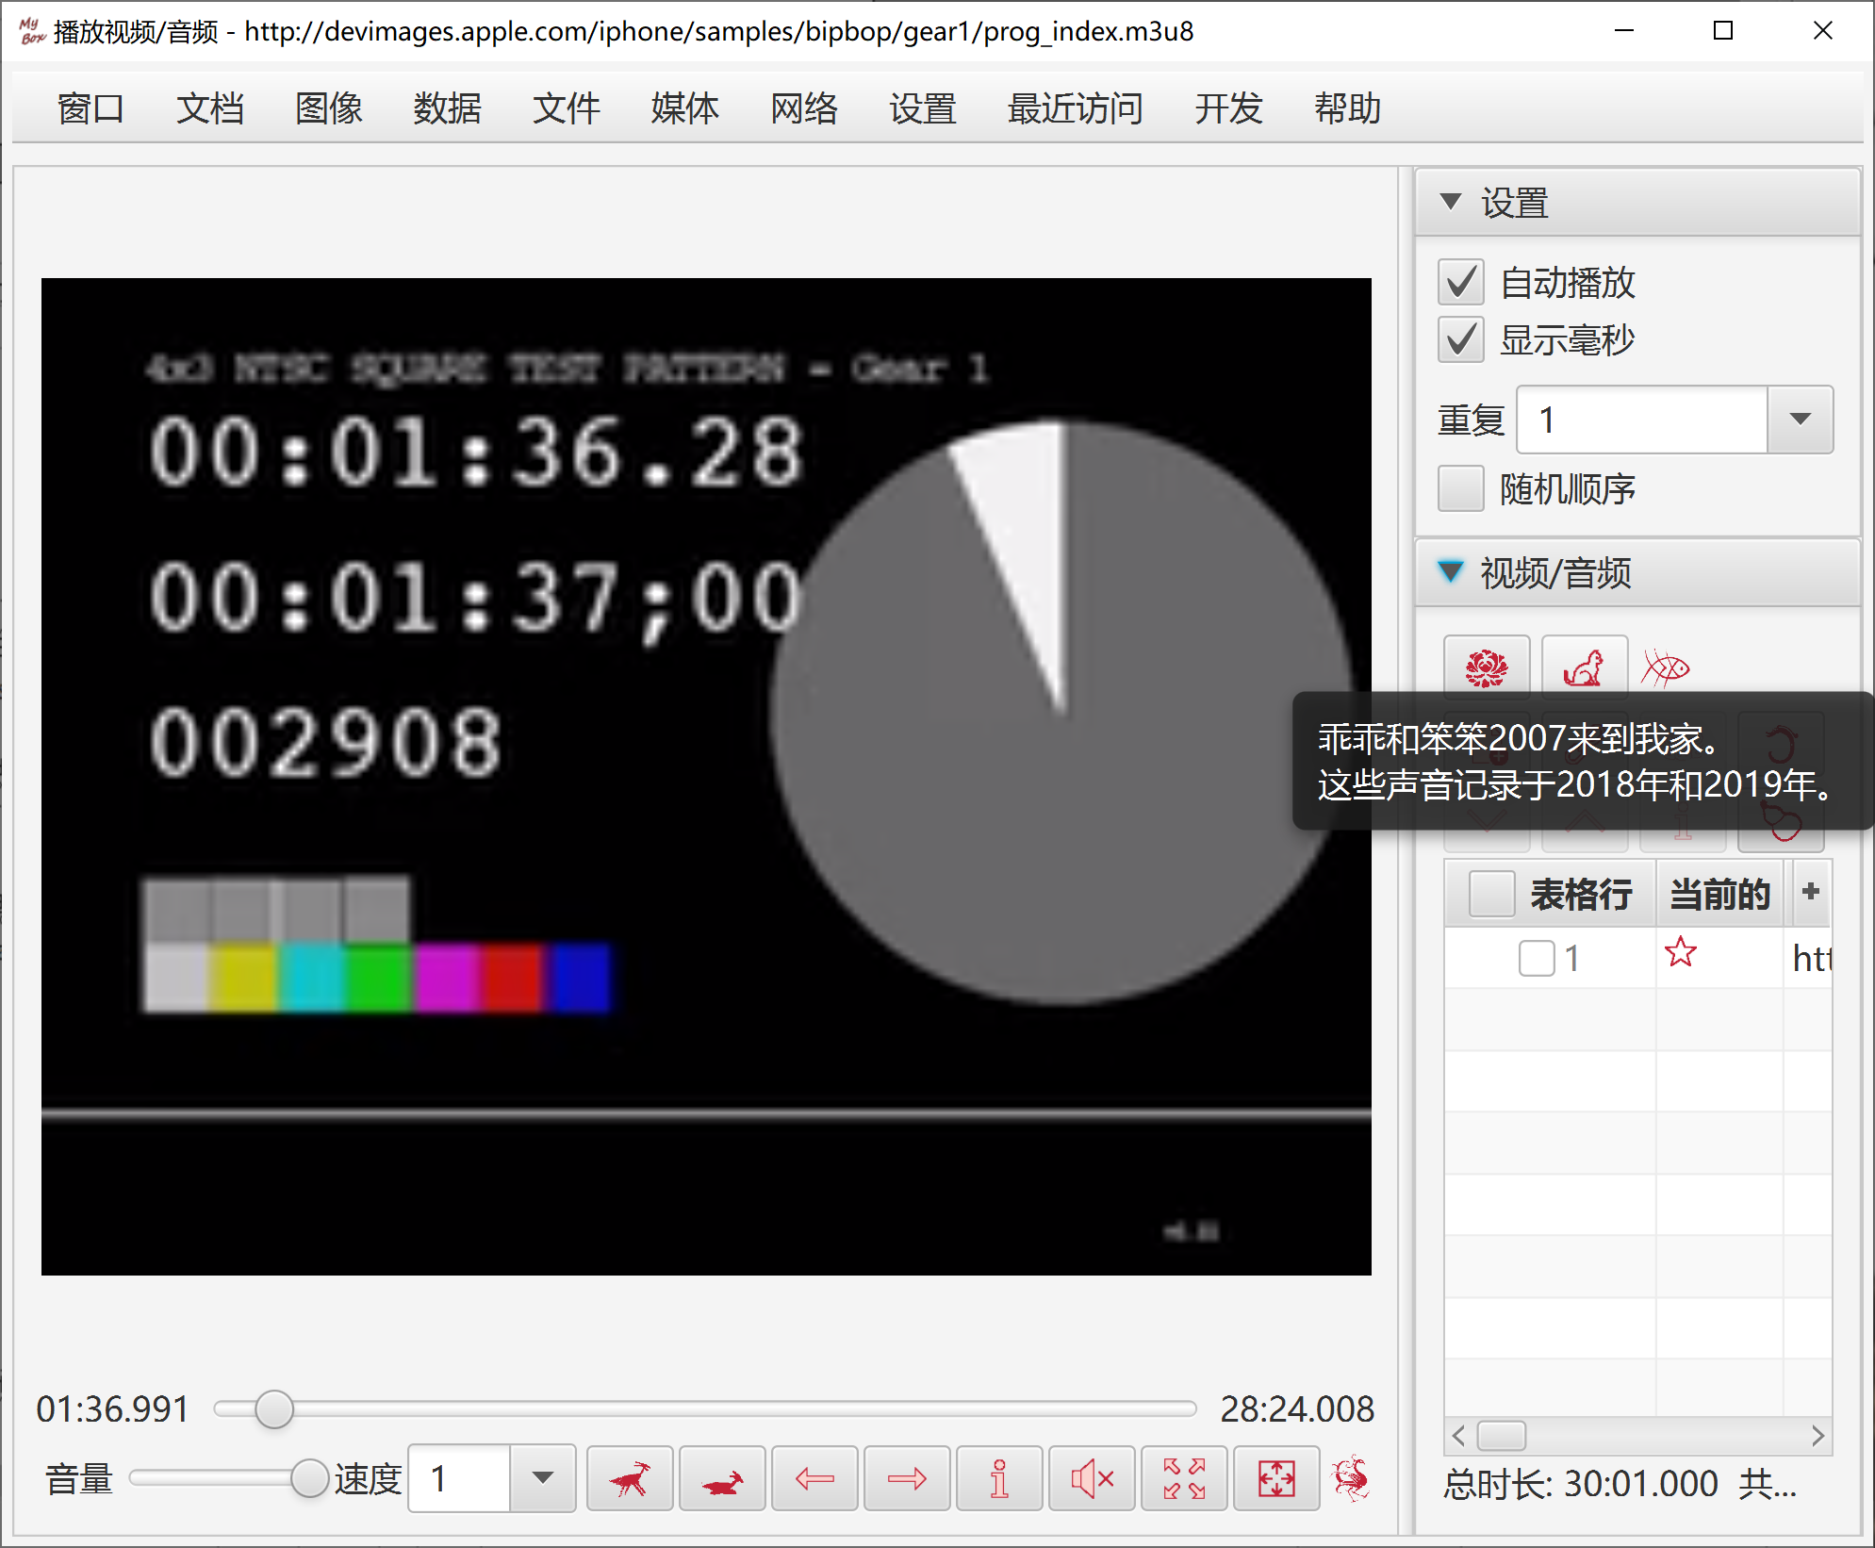Open the 数据 menu
Image resolution: width=1875 pixels, height=1548 pixels.
click(x=447, y=108)
